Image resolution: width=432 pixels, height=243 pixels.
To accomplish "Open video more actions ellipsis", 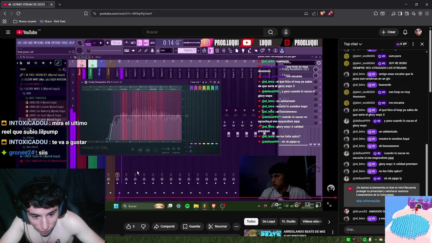I will (x=236, y=226).
